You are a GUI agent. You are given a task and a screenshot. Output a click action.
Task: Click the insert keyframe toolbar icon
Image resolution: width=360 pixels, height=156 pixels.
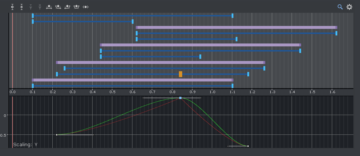[13, 7]
